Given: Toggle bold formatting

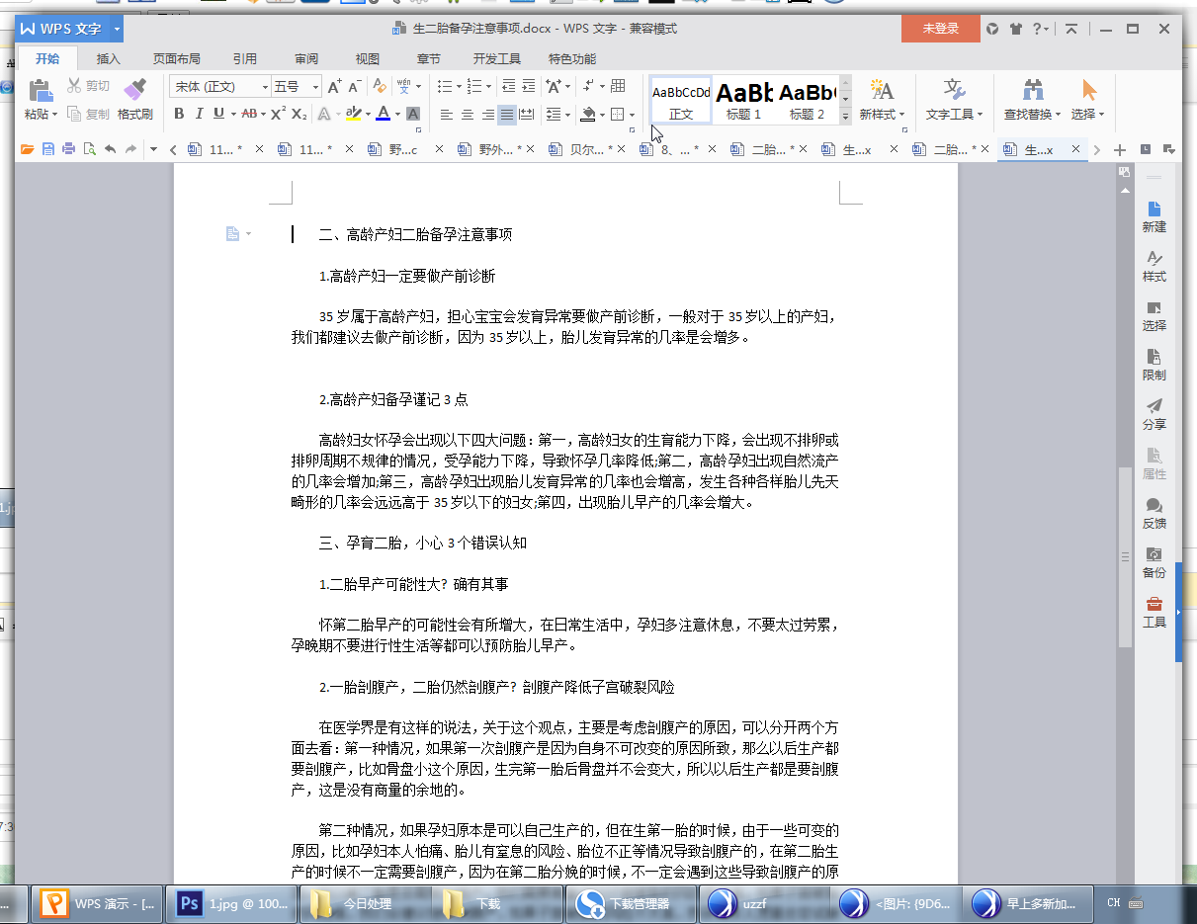Looking at the screenshot, I should coord(179,115).
